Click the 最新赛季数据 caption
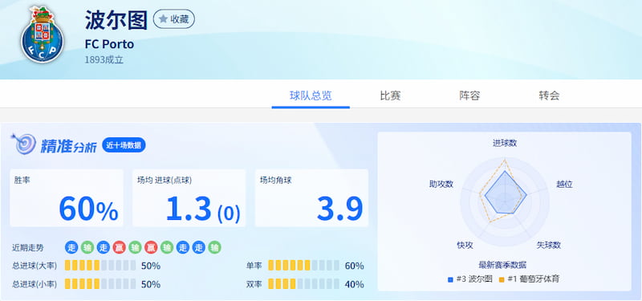This screenshot has width=642, height=301. click(x=502, y=264)
